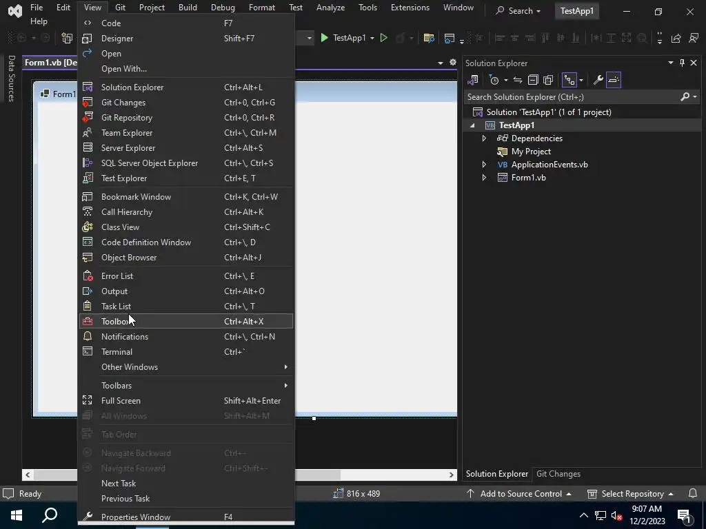This screenshot has height=529, width=706.
Task: Click in the Search Solution Explorer field
Action: pyautogui.click(x=572, y=96)
